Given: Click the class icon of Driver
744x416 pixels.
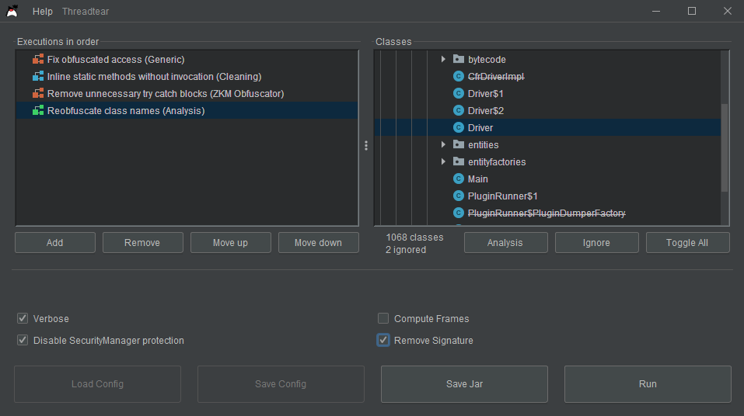Looking at the screenshot, I should coord(459,127).
